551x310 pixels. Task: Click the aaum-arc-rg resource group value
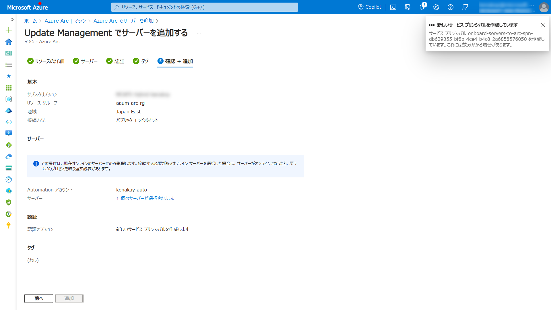(x=130, y=103)
